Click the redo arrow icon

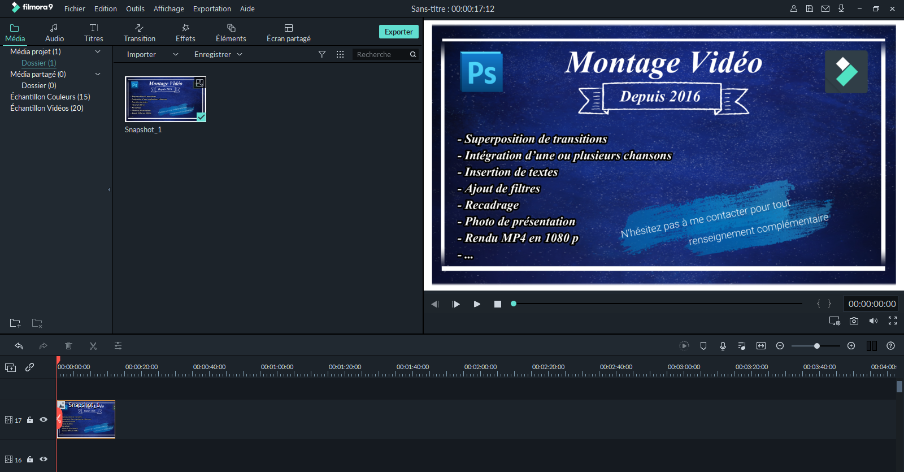coord(44,346)
